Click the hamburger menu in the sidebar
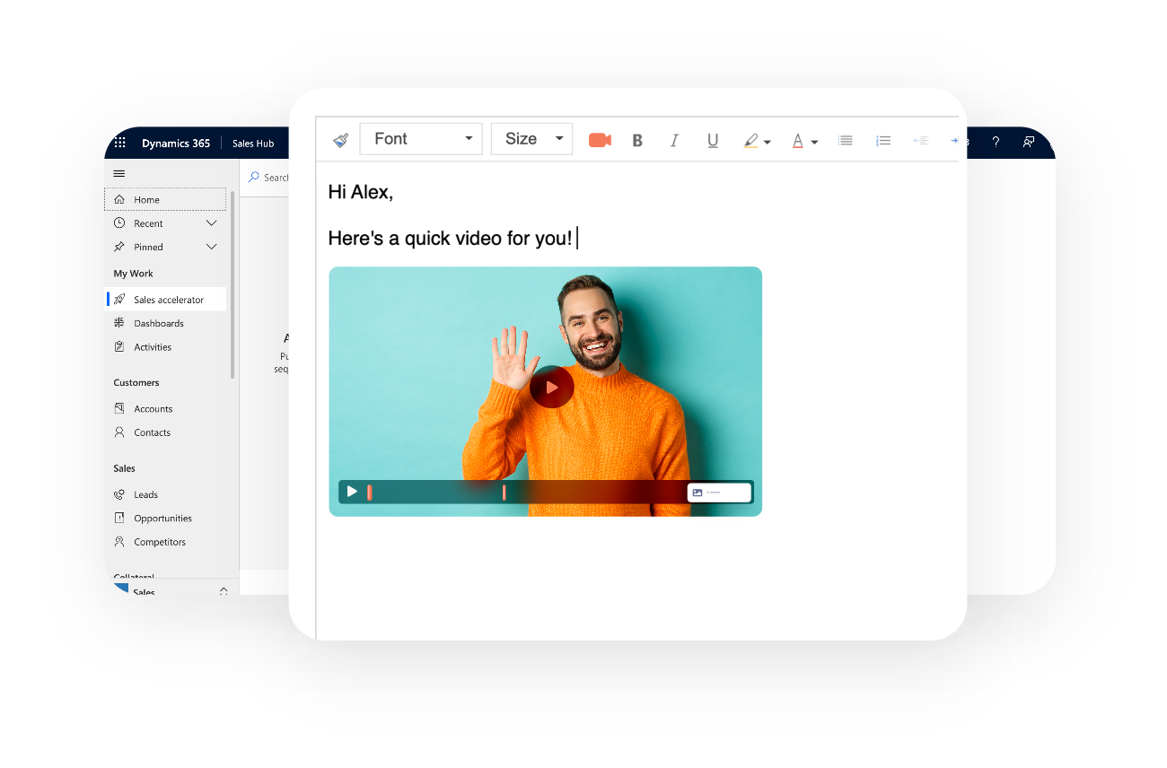The width and height of the screenshot is (1167, 768). [119, 172]
